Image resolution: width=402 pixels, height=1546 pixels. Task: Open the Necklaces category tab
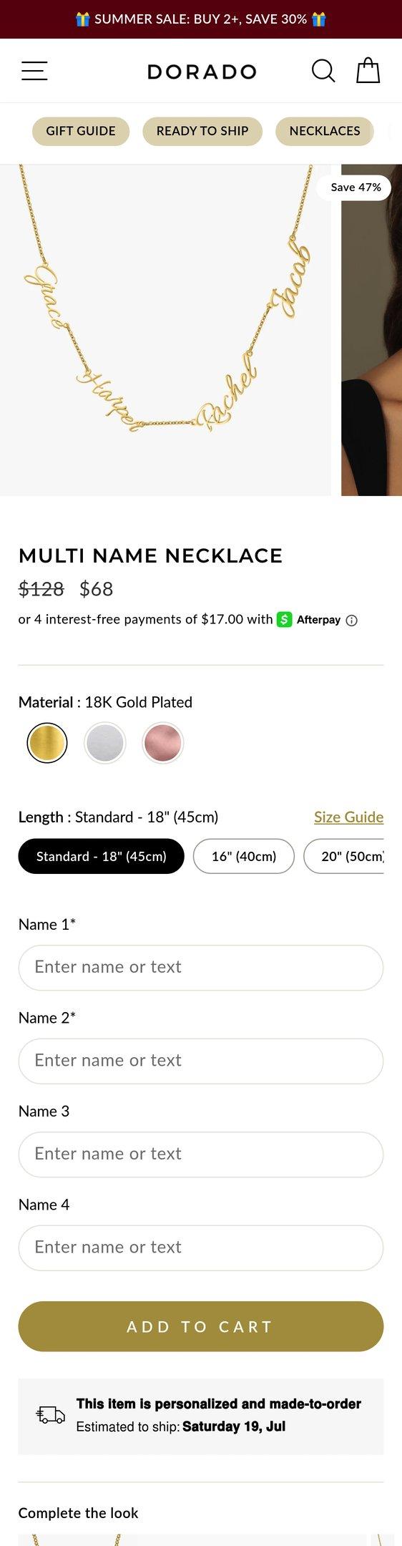click(325, 131)
